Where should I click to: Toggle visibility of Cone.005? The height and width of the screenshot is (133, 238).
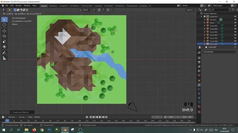pos(235,38)
